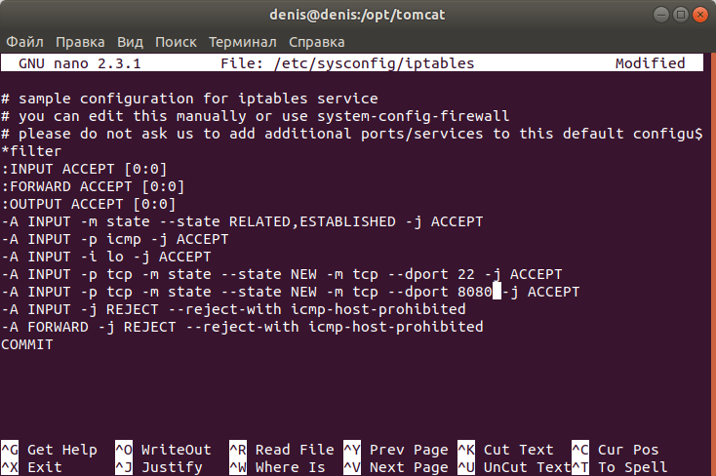This screenshot has width=716, height=476.
Task: Click the WriteOut shortcut in nano
Action: point(176,450)
